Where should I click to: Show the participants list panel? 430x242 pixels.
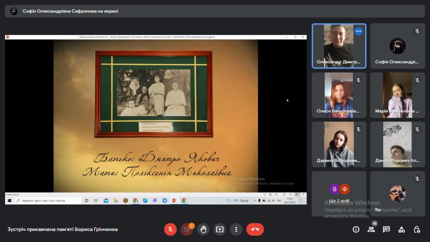(x=371, y=229)
